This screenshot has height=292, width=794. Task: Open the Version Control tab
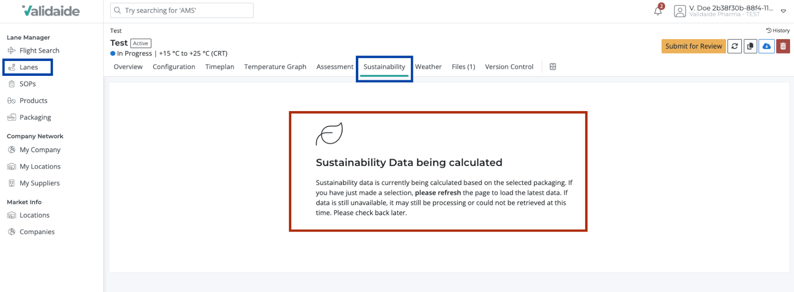pyautogui.click(x=509, y=67)
